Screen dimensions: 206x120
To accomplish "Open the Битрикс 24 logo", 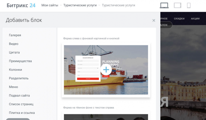I will tap(21, 5).
